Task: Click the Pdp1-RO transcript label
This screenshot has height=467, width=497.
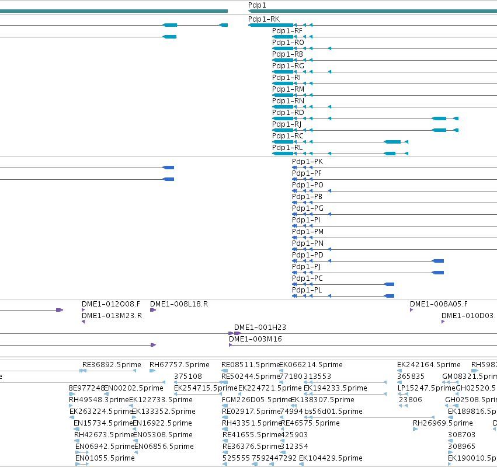Action: click(x=288, y=43)
